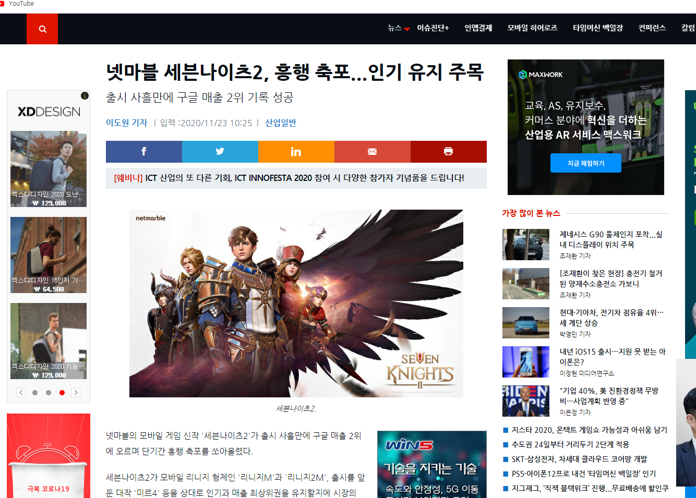
Task: Open the 산업일반 category link
Action: click(281, 123)
